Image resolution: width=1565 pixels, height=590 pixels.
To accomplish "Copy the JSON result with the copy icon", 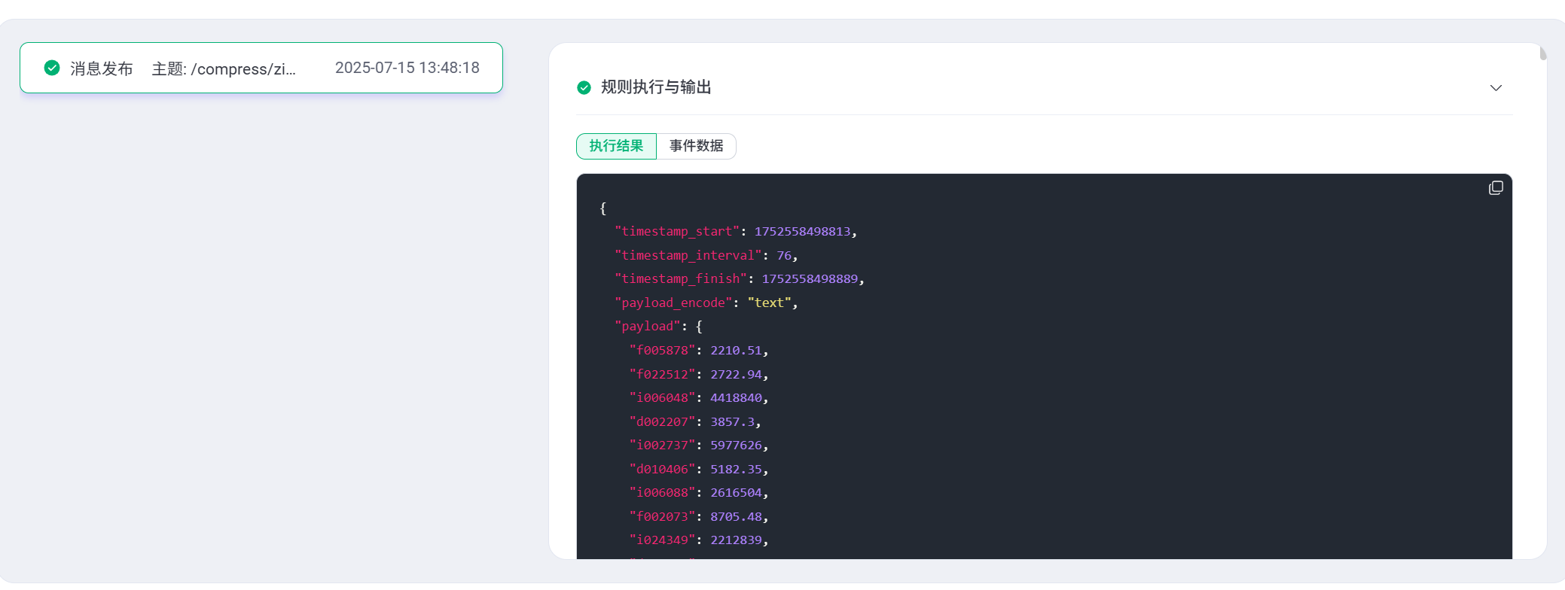I will point(1496,188).
